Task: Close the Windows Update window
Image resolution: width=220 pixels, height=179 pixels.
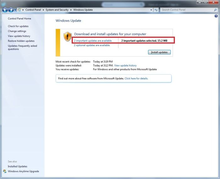Action: (x=213, y=2)
